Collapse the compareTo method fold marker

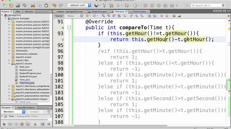69,28
